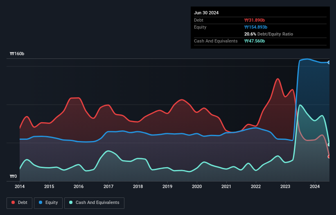Toggle the Equity series legend button
This screenshot has height=215, width=336.
[48, 203]
